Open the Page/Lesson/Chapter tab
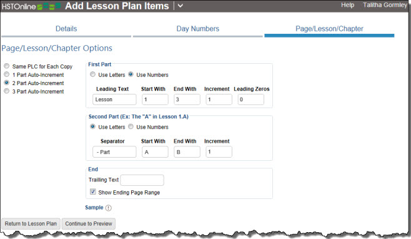This screenshot has height=239, width=411. tap(329, 29)
